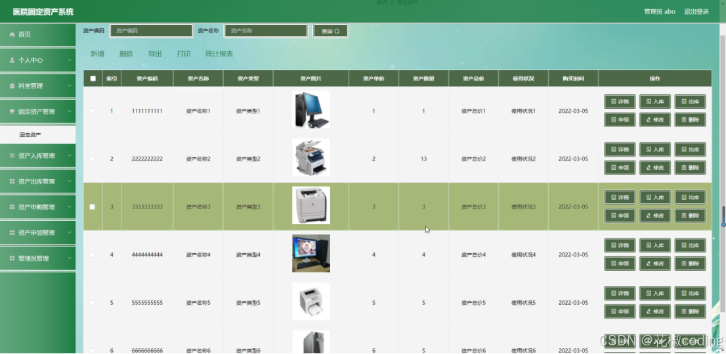Click the icon beside 固定资产管理

[12, 111]
